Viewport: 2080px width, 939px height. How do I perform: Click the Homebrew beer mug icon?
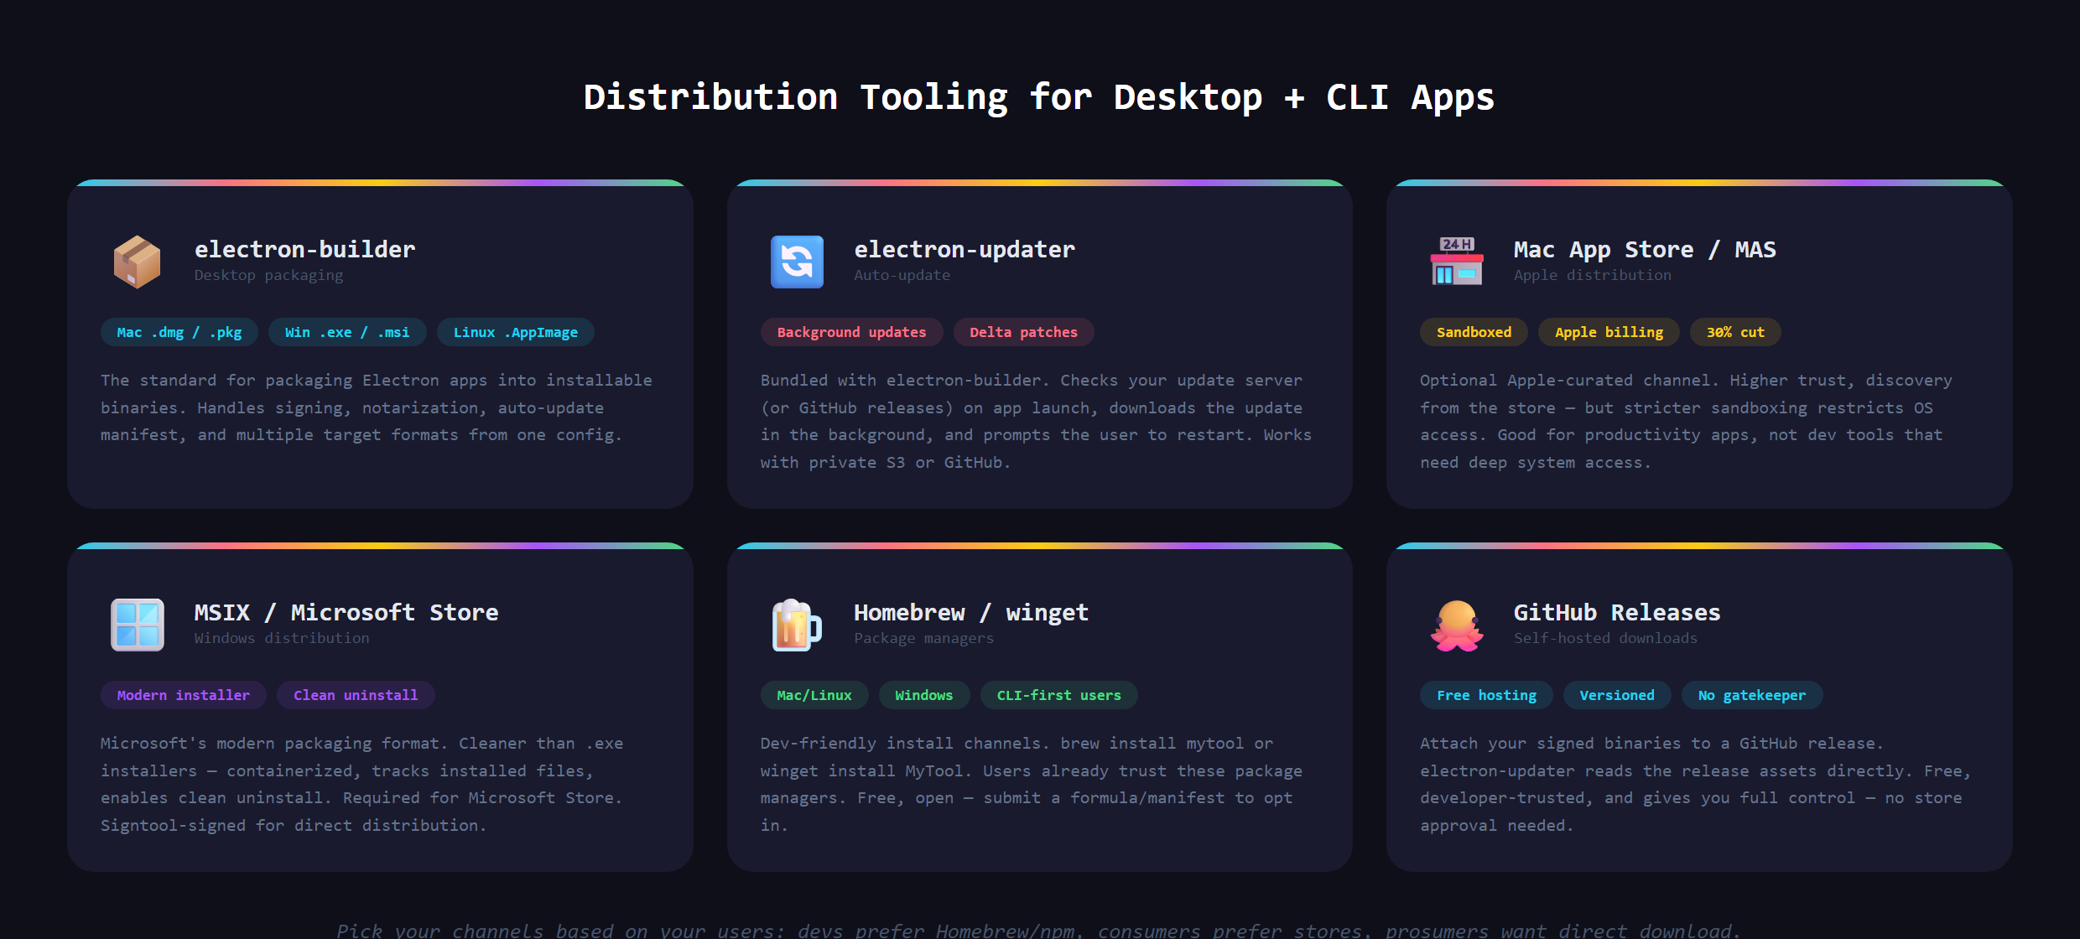tap(797, 625)
